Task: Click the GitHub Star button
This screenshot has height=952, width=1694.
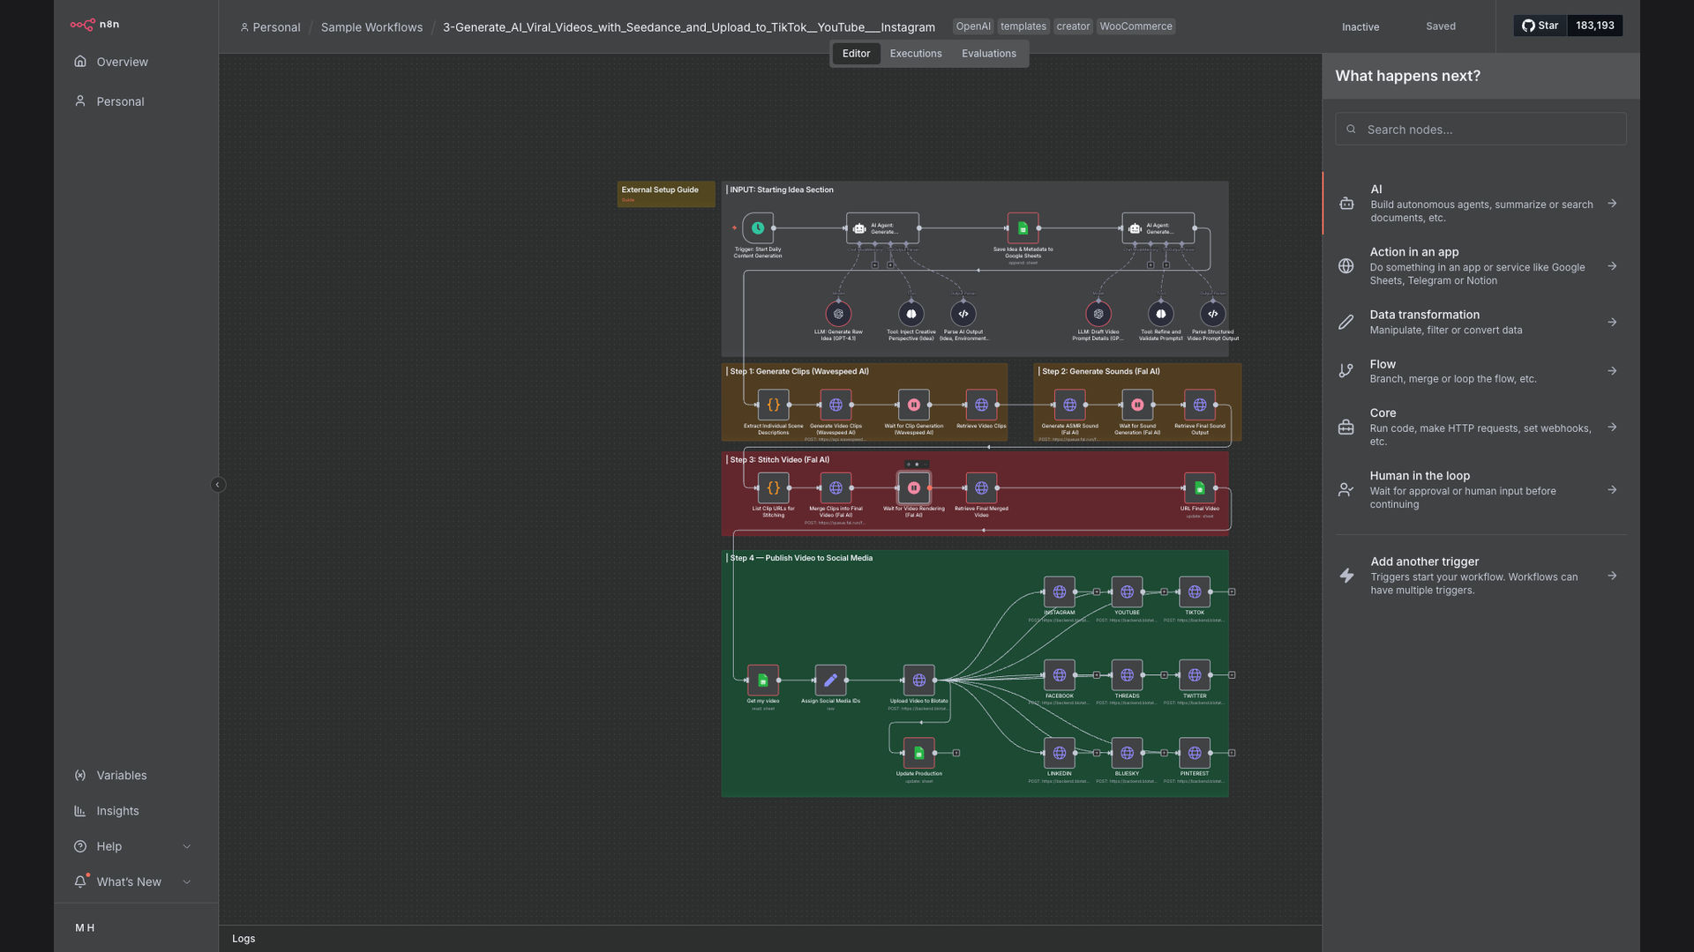Action: (x=1540, y=26)
